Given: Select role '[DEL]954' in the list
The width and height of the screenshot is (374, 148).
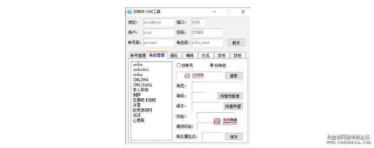Looking at the screenshot, I should click(x=141, y=80).
